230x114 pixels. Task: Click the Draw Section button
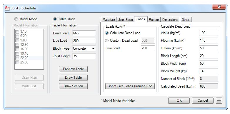pyautogui.click(x=73, y=86)
